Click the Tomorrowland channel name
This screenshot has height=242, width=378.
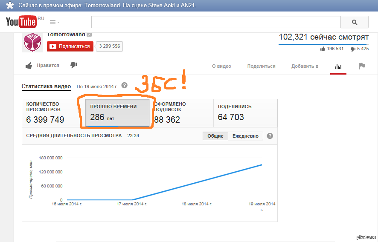[66, 35]
